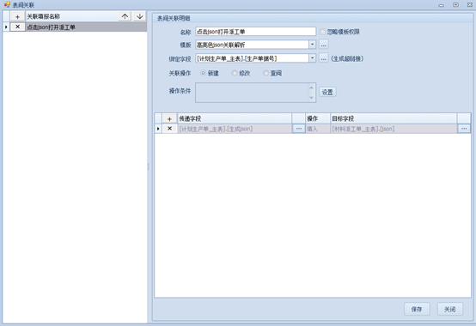476x326 pixels.
Task: Select the 查阅 radio option
Action: click(266, 73)
